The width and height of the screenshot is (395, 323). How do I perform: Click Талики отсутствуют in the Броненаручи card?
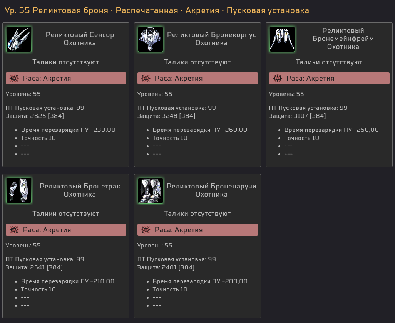[x=197, y=214]
